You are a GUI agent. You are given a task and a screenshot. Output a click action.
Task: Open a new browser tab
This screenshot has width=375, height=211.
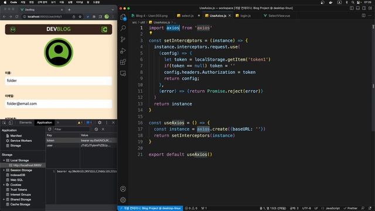[69, 9]
